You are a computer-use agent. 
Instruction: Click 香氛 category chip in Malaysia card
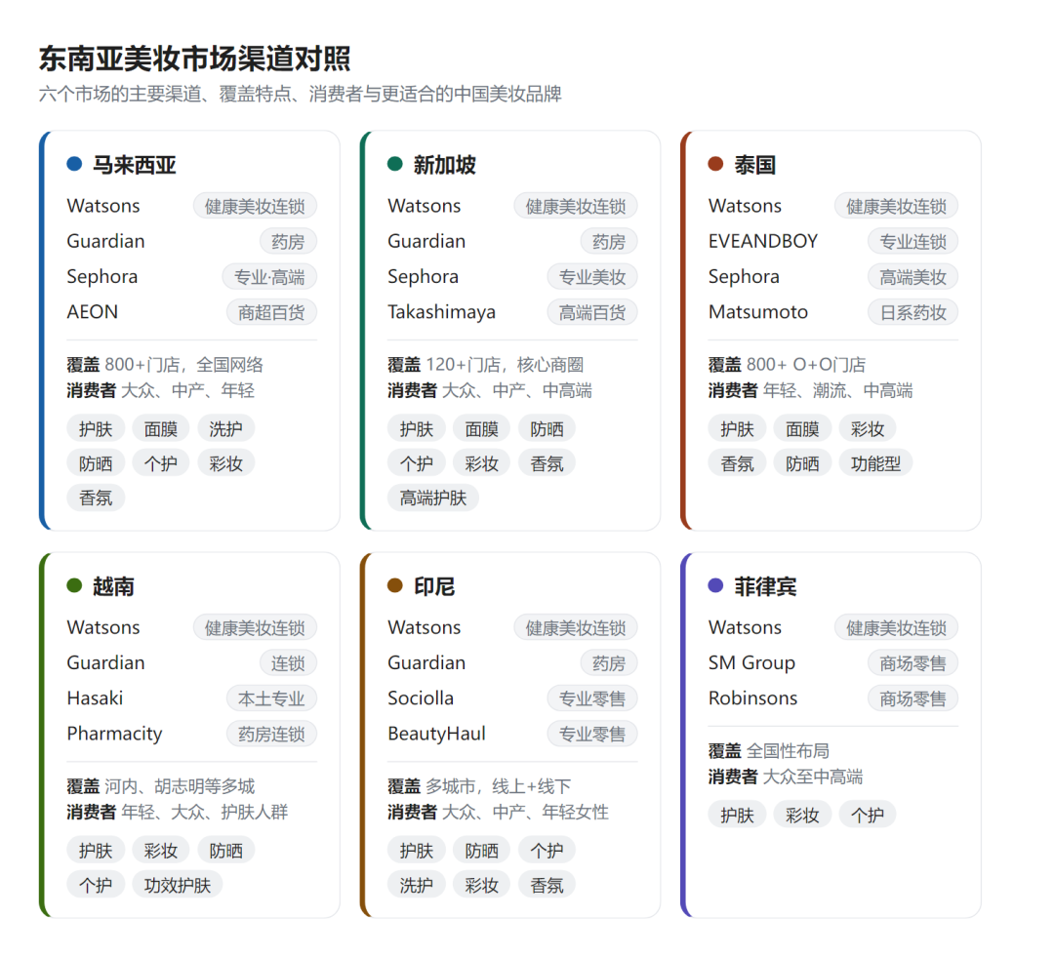(96, 498)
